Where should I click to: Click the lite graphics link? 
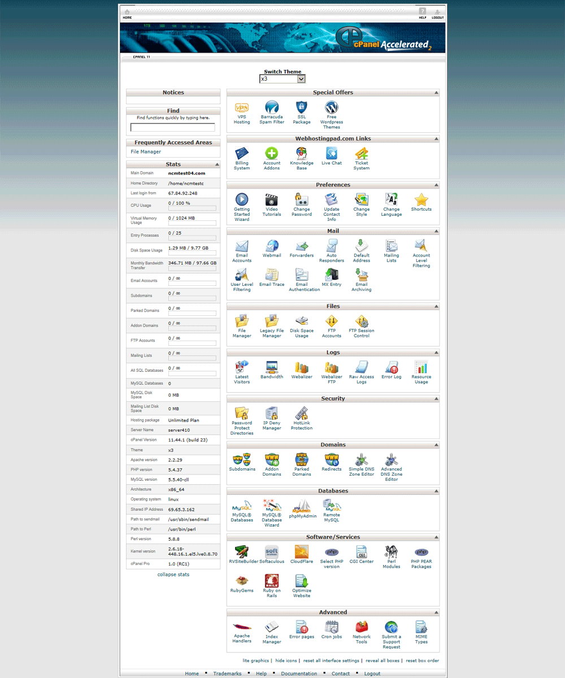click(x=256, y=660)
